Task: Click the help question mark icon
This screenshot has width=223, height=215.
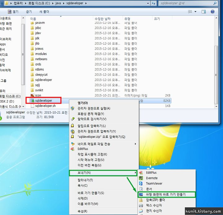Action: pyautogui.click(x=212, y=11)
